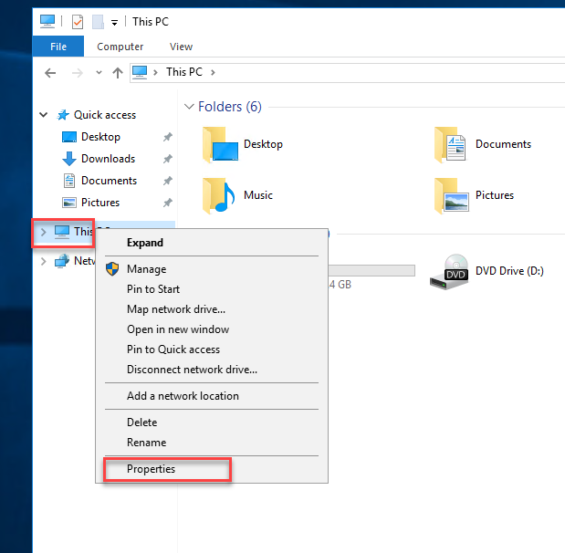Image resolution: width=565 pixels, height=553 pixels.
Task: Click Map network drive... menu entry
Action: coord(175,309)
